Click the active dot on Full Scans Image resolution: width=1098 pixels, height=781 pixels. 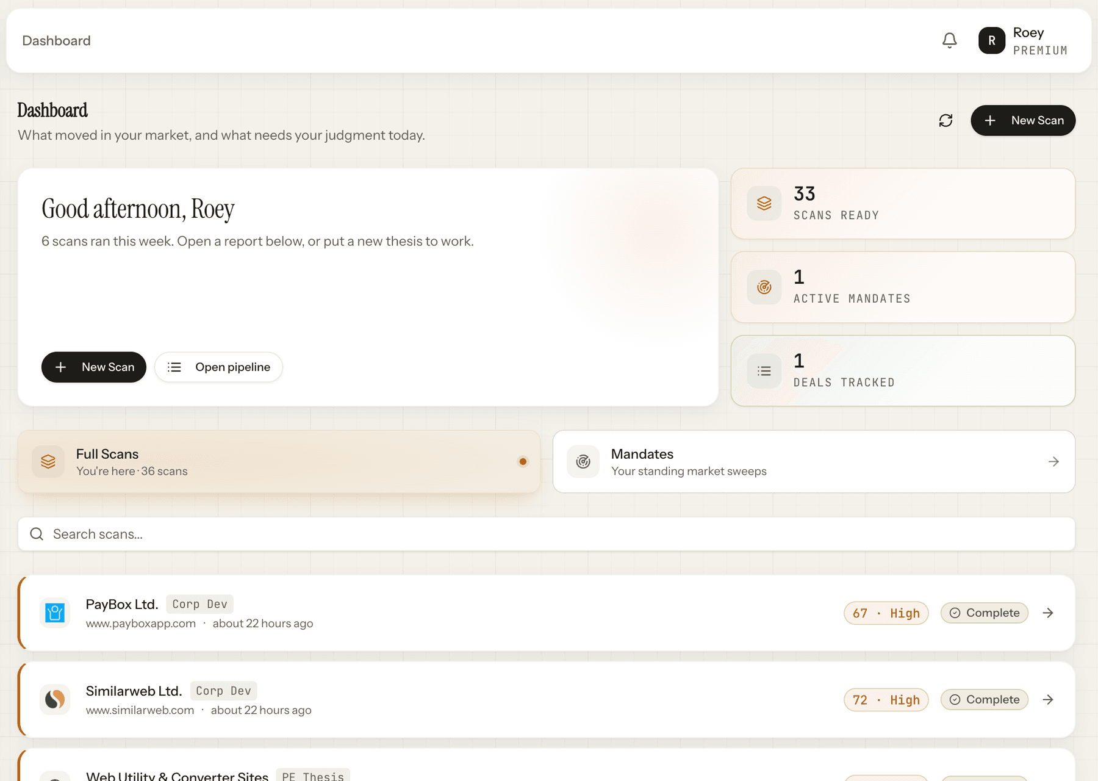click(523, 461)
